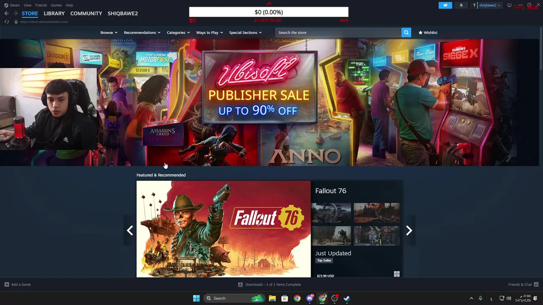The width and height of the screenshot is (543, 305).
Task: Open the shiqbawe2 account dropdown
Action: point(490,6)
